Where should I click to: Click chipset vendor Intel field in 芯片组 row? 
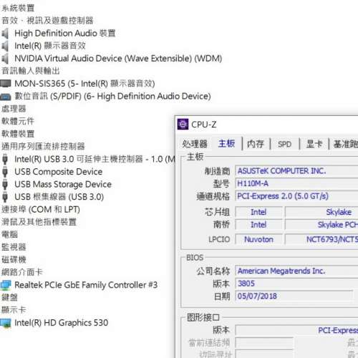(x=258, y=212)
